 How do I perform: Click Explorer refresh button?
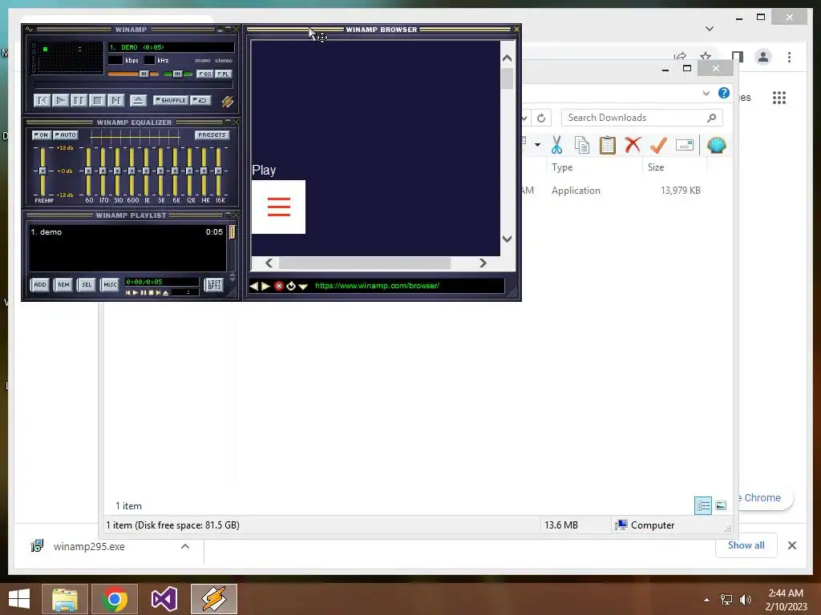[541, 119]
